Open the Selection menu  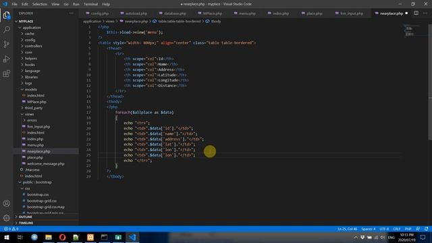tap(40, 4)
